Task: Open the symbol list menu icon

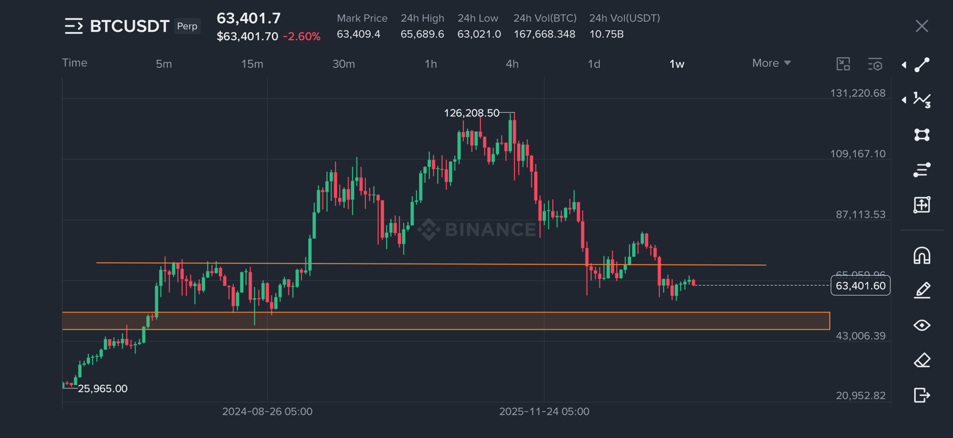Action: (x=74, y=26)
